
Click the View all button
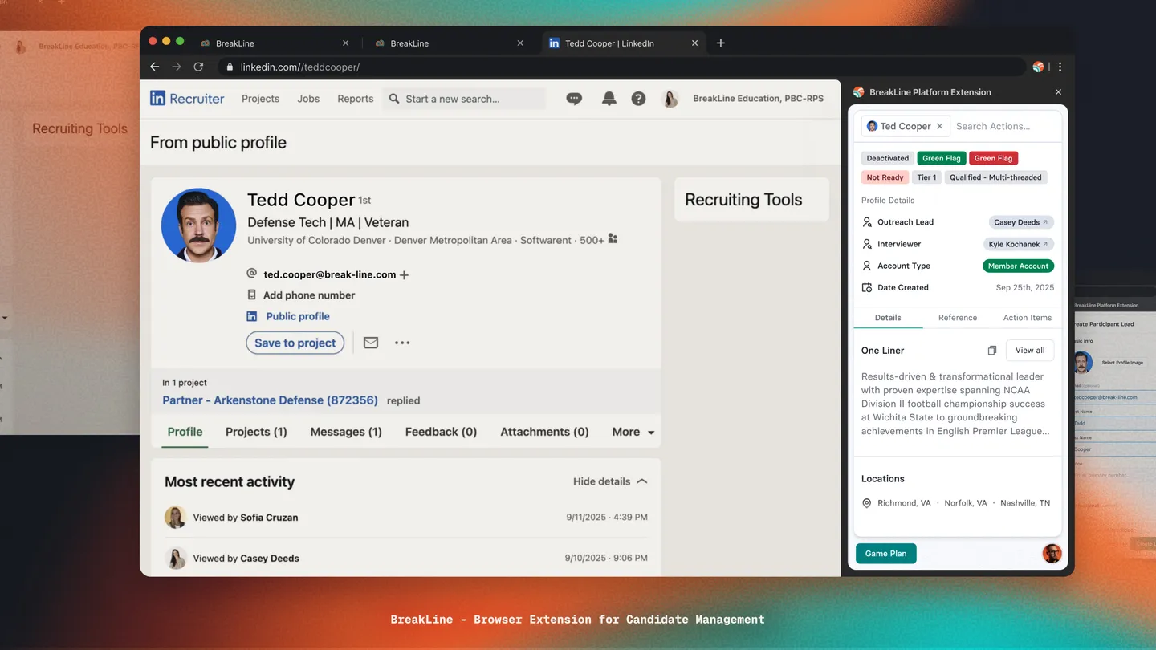coord(1030,351)
